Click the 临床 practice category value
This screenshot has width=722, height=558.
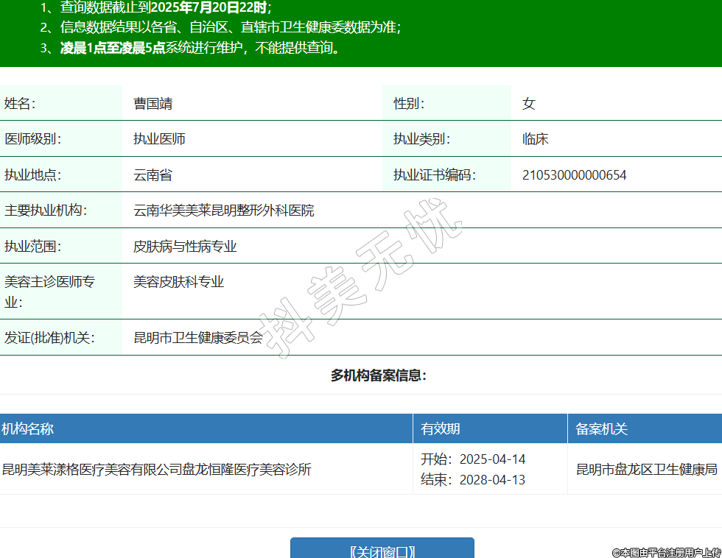coord(535,139)
